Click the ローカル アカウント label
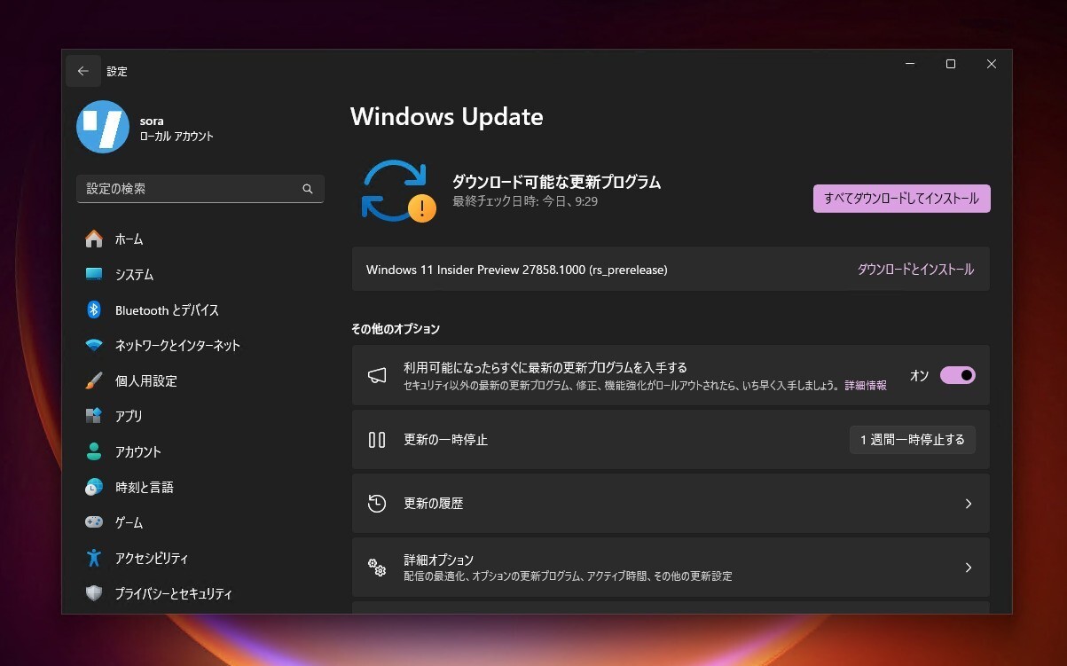Image resolution: width=1067 pixels, height=666 pixels. click(x=177, y=137)
